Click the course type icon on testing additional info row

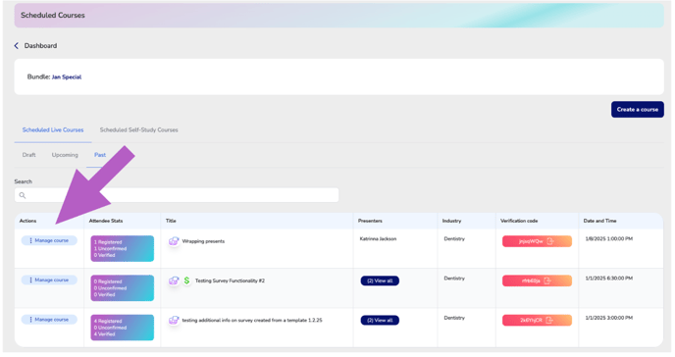174,321
